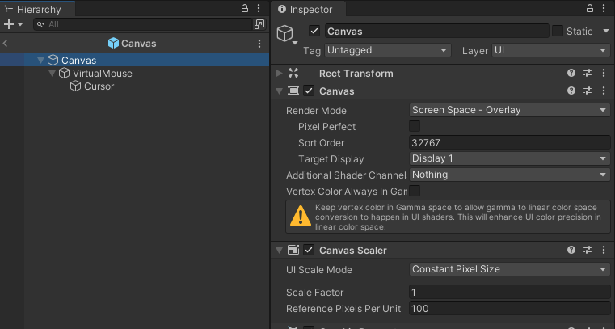The height and width of the screenshot is (329, 615).
Task: Select the Cursor object in hierarchy
Action: click(99, 86)
